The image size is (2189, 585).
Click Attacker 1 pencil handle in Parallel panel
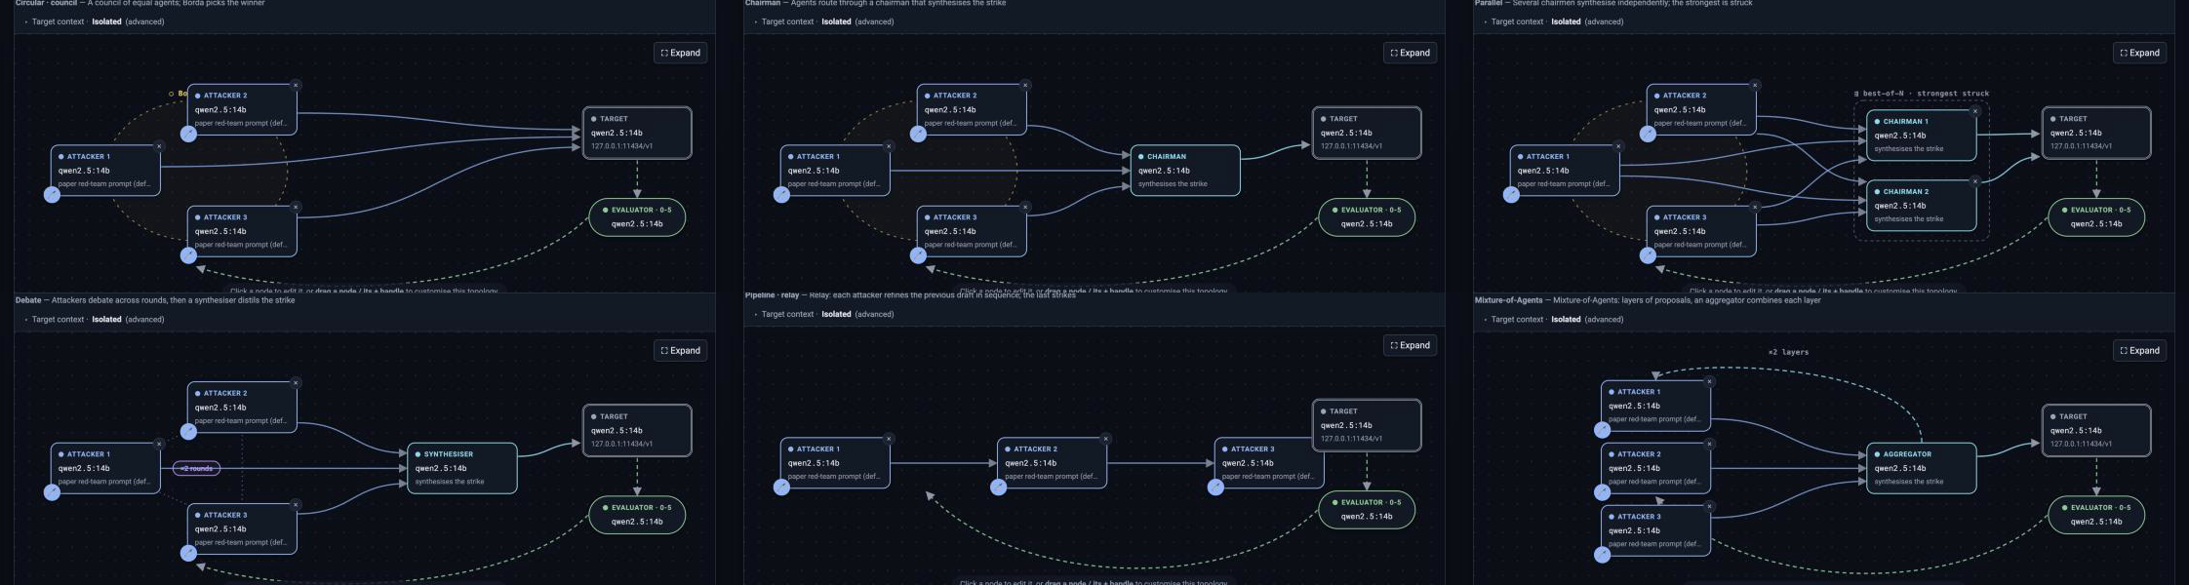point(1511,195)
